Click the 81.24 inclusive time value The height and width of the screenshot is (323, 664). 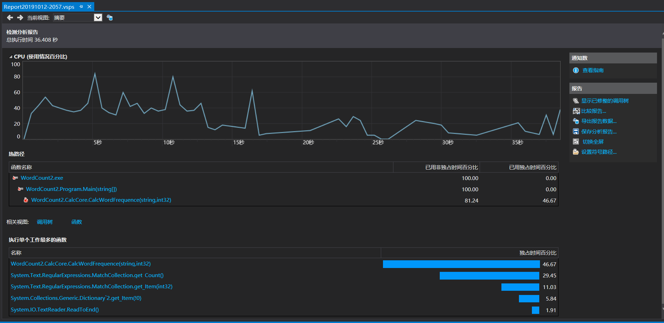pos(471,201)
